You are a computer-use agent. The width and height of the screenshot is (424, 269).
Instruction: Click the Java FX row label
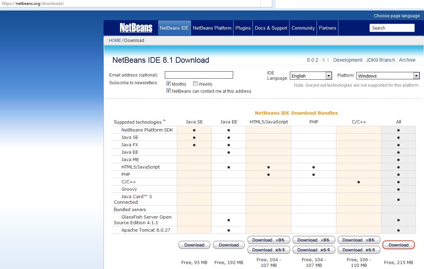coord(130,145)
